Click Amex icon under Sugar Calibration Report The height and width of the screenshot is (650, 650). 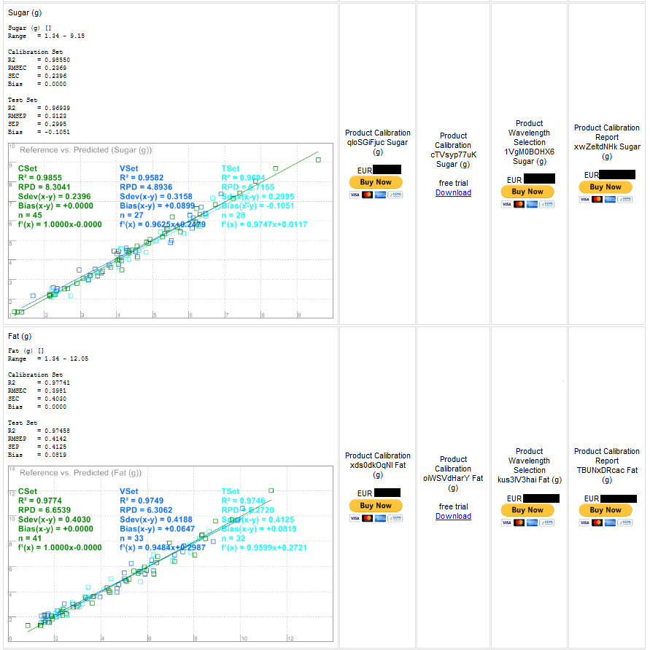coord(610,200)
